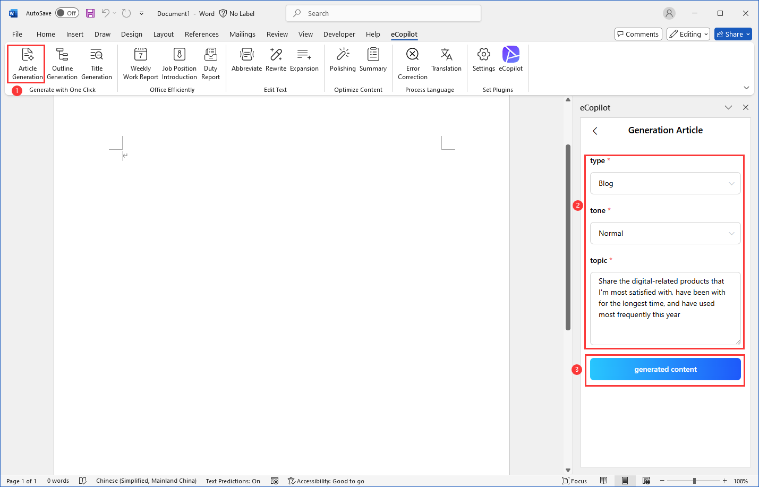
Task: Open the Review tab
Action: coord(277,34)
